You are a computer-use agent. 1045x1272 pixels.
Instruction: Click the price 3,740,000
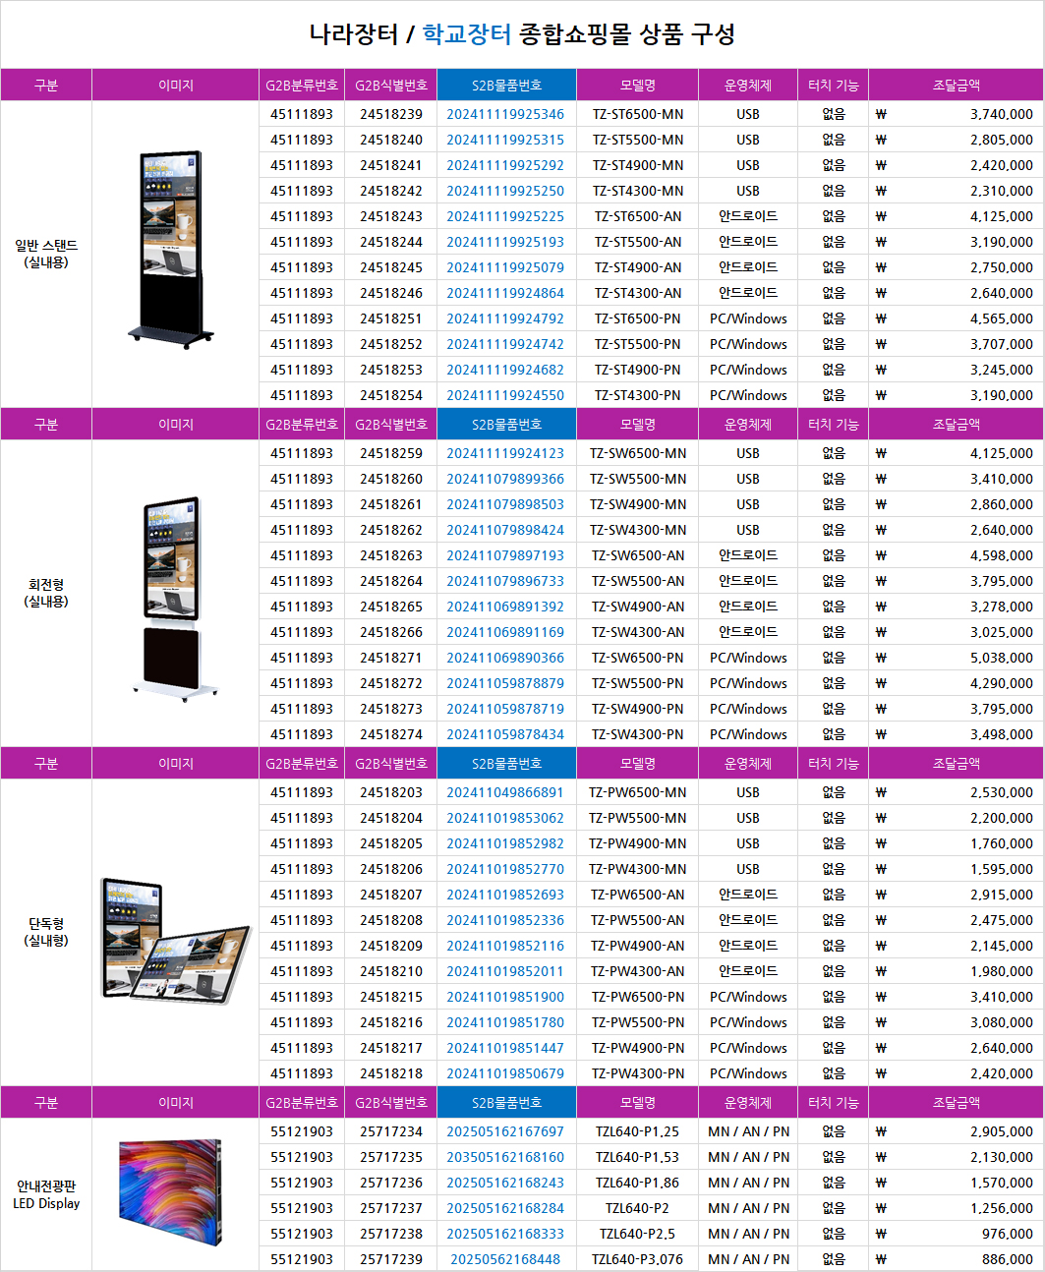[x=1002, y=114]
